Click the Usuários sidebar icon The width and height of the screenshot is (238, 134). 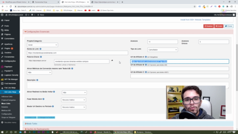(2, 52)
